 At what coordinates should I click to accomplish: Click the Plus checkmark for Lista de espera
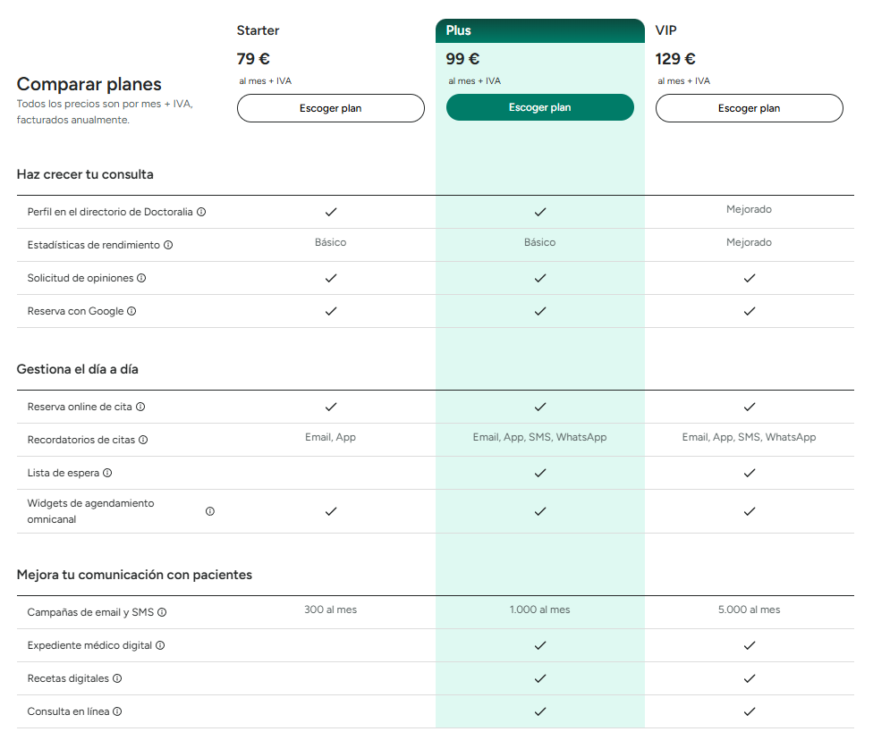539,473
